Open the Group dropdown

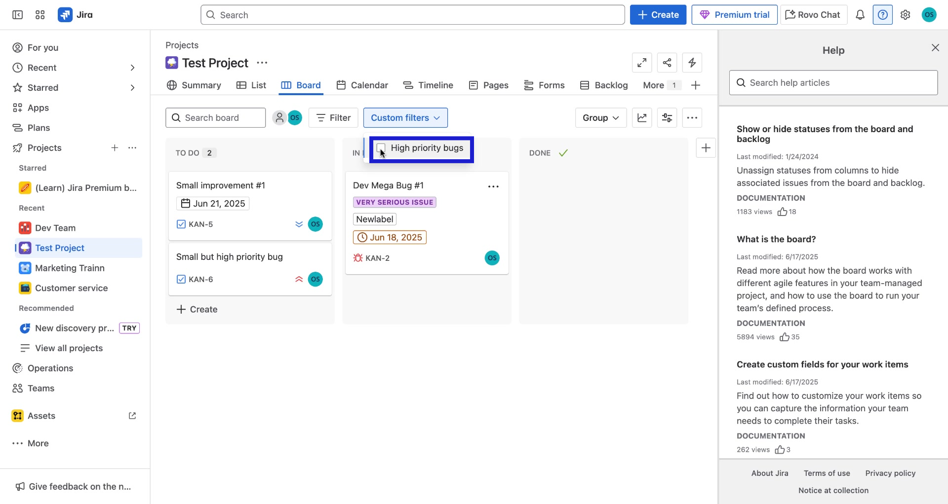[600, 118]
